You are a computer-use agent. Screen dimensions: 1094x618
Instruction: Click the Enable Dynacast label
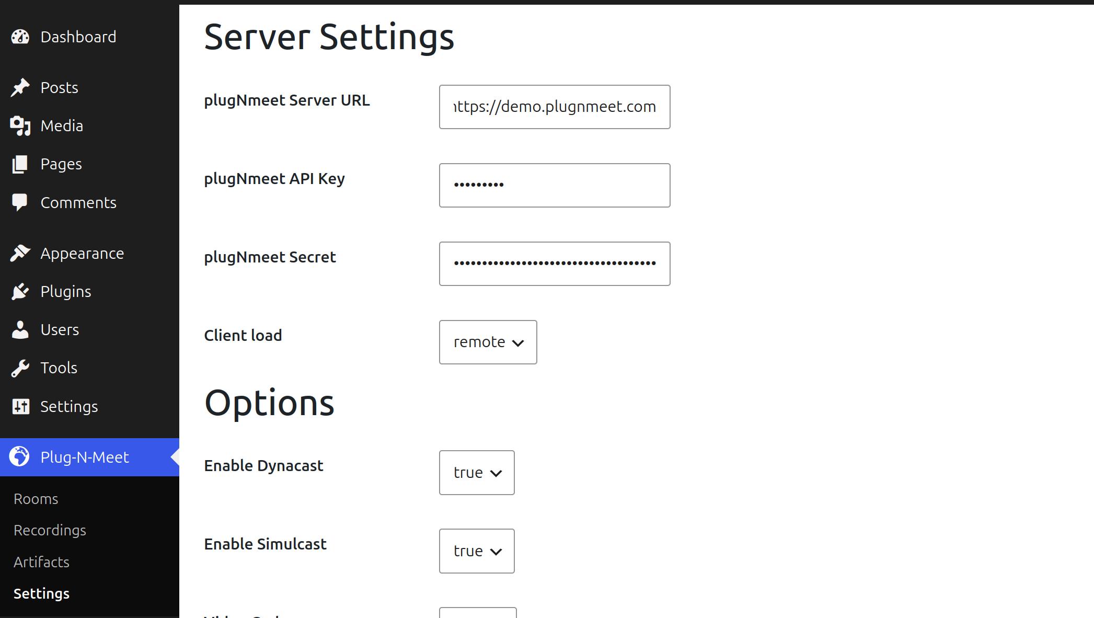(264, 466)
